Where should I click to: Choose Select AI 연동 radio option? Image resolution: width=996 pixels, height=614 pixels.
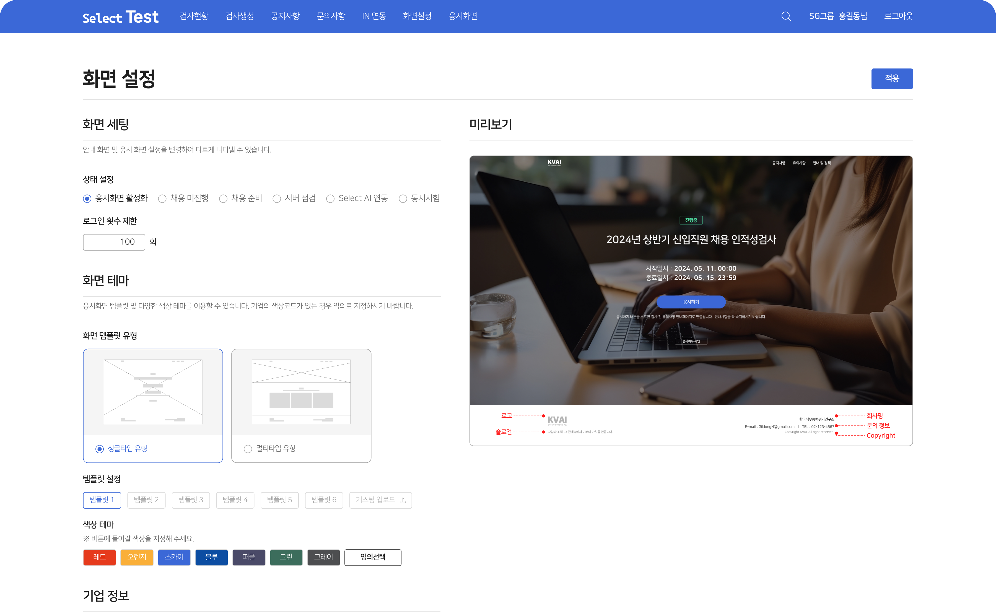click(330, 199)
